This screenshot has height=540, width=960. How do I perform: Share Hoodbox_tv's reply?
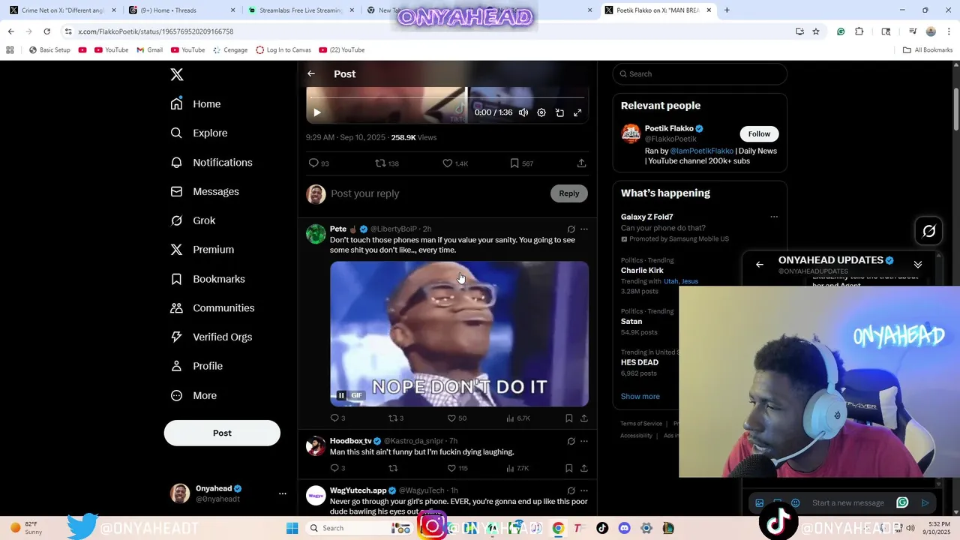pyautogui.click(x=583, y=468)
